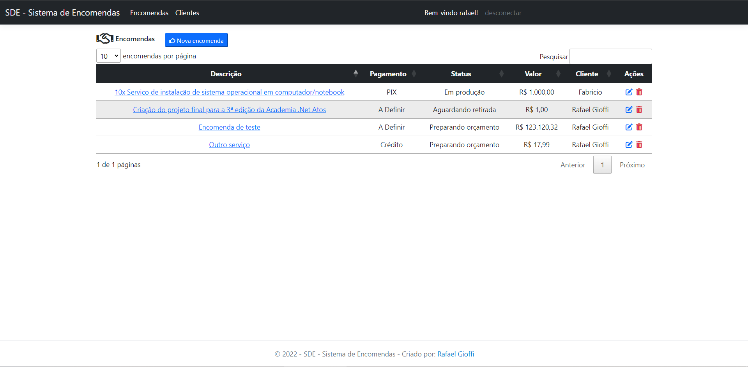
Task: Delete the order paid via PIX
Action: click(x=639, y=92)
